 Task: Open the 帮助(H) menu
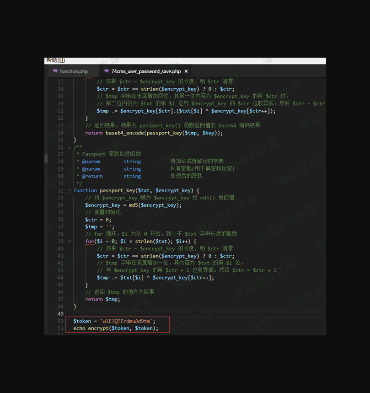coord(55,60)
